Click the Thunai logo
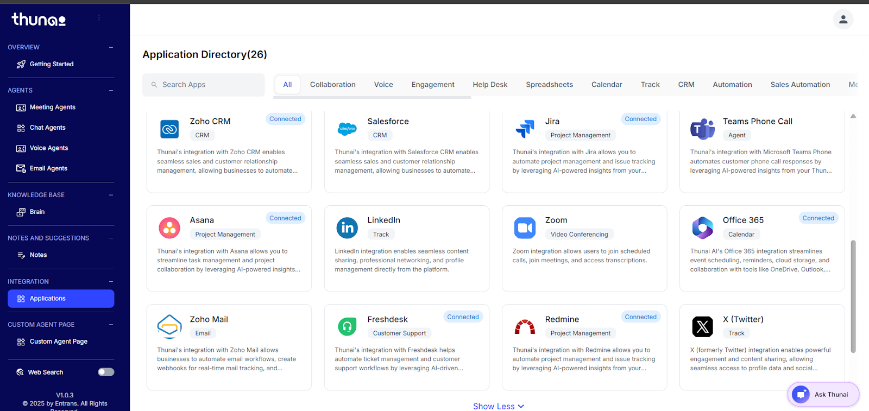This screenshot has width=869, height=411. click(39, 20)
